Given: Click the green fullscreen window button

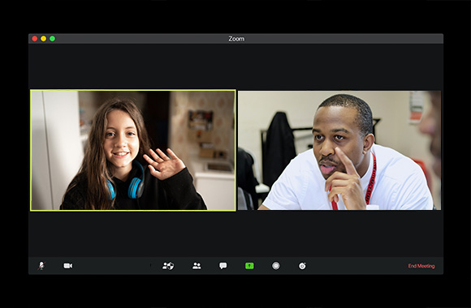Looking at the screenshot, I should 52,39.
